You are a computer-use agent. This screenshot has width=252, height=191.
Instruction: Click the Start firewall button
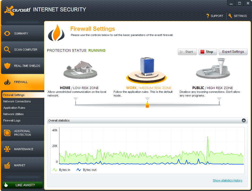pos(187,52)
